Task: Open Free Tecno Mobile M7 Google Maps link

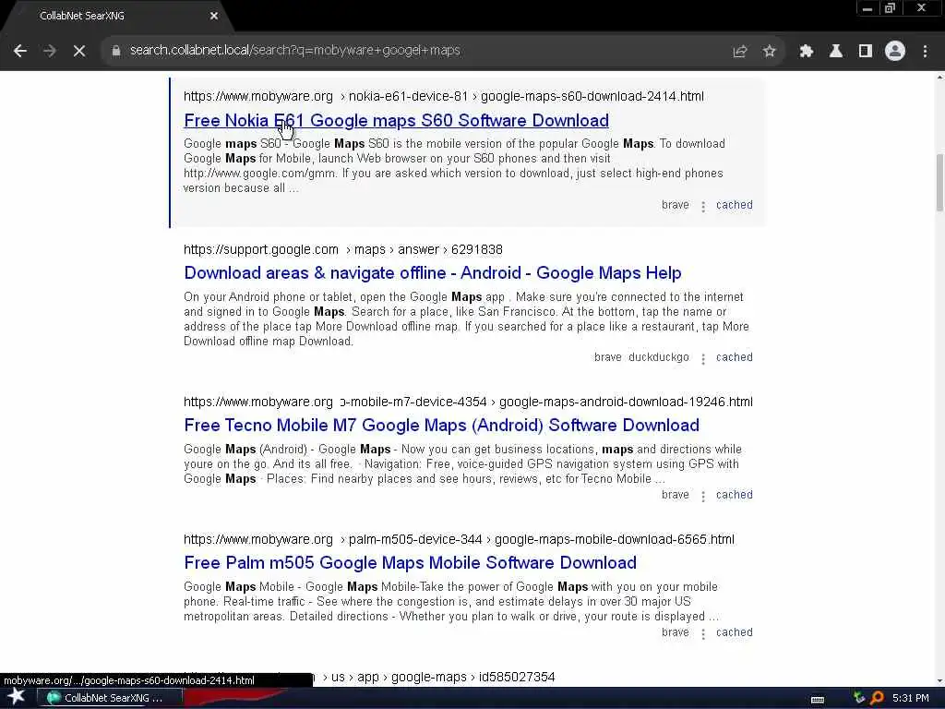Action: (x=442, y=426)
